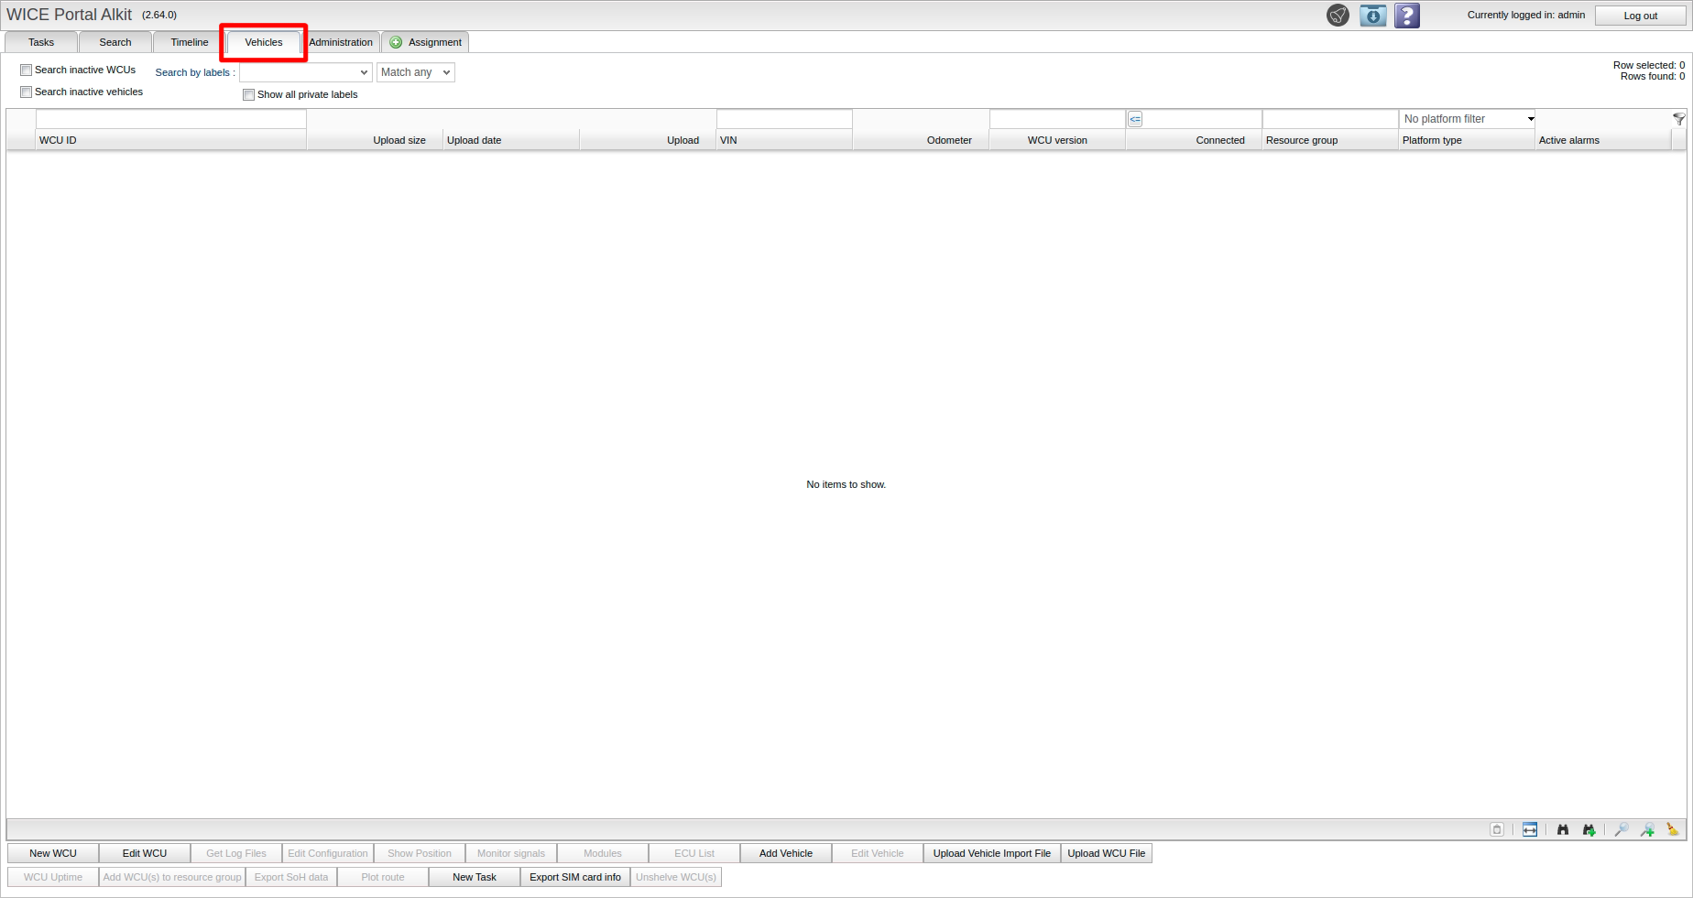Open the Search by labels dropdown

coord(305,72)
